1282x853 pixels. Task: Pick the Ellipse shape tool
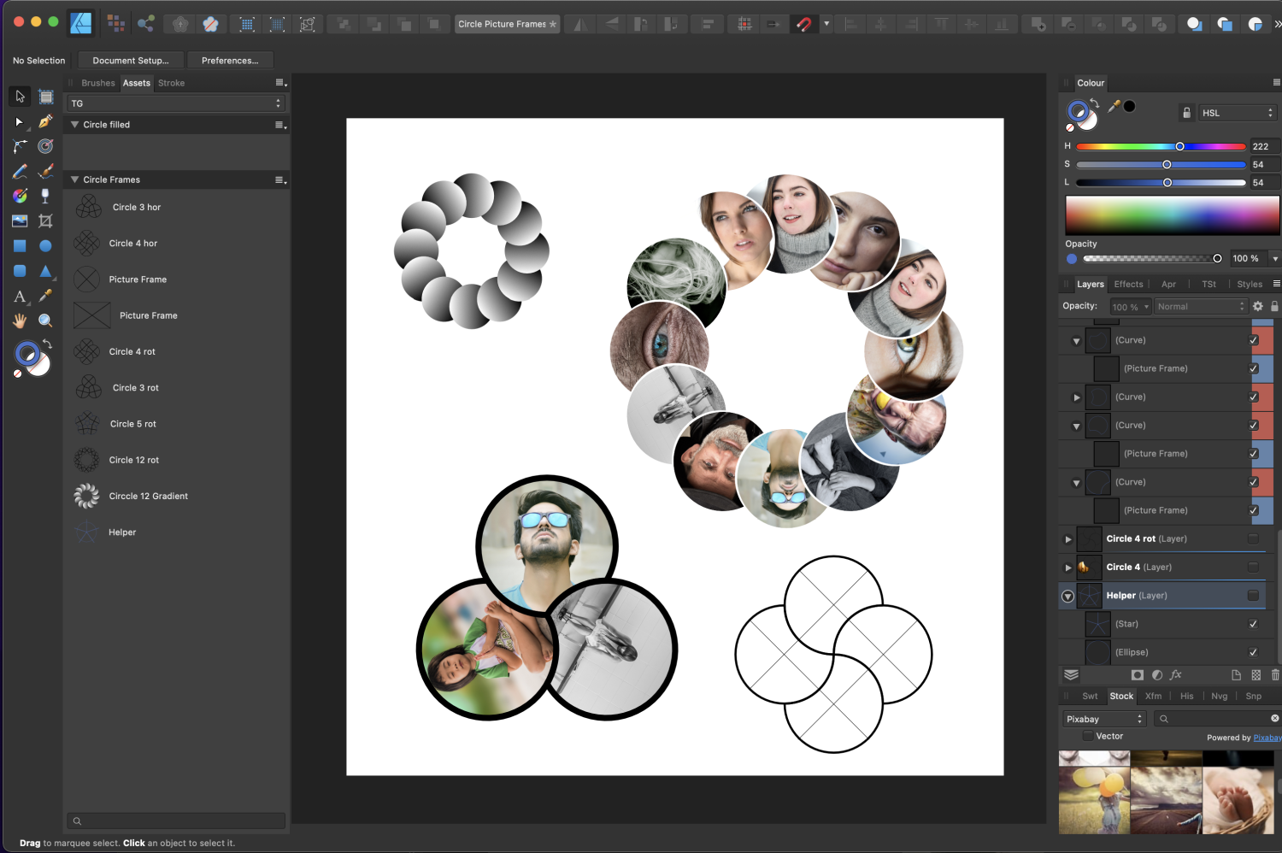click(x=45, y=245)
